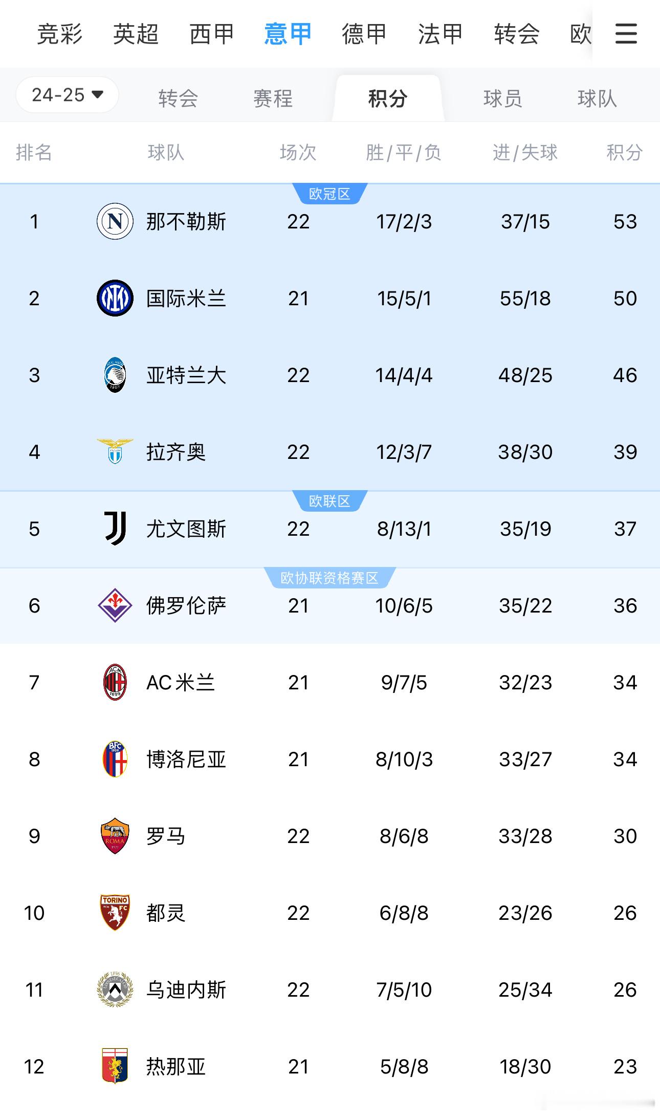Image resolution: width=660 pixels, height=1116 pixels.
Task: Tap the Atalanta club crest
Action: pyautogui.click(x=115, y=375)
